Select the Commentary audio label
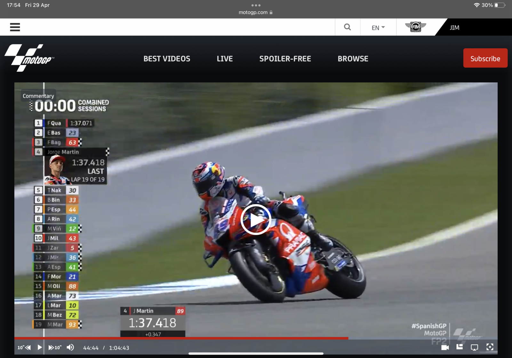512x358 pixels. (x=38, y=96)
